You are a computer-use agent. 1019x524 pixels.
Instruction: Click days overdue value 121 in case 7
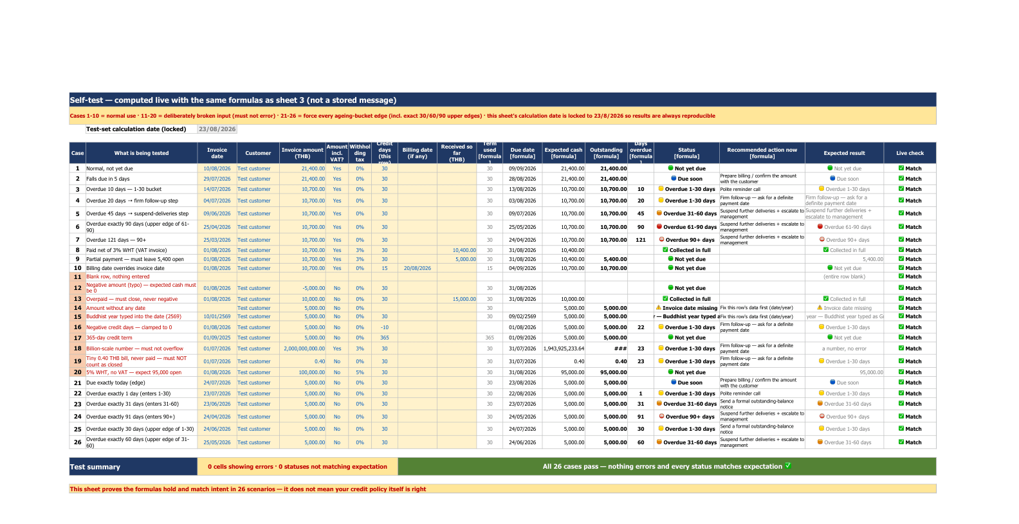pyautogui.click(x=641, y=240)
